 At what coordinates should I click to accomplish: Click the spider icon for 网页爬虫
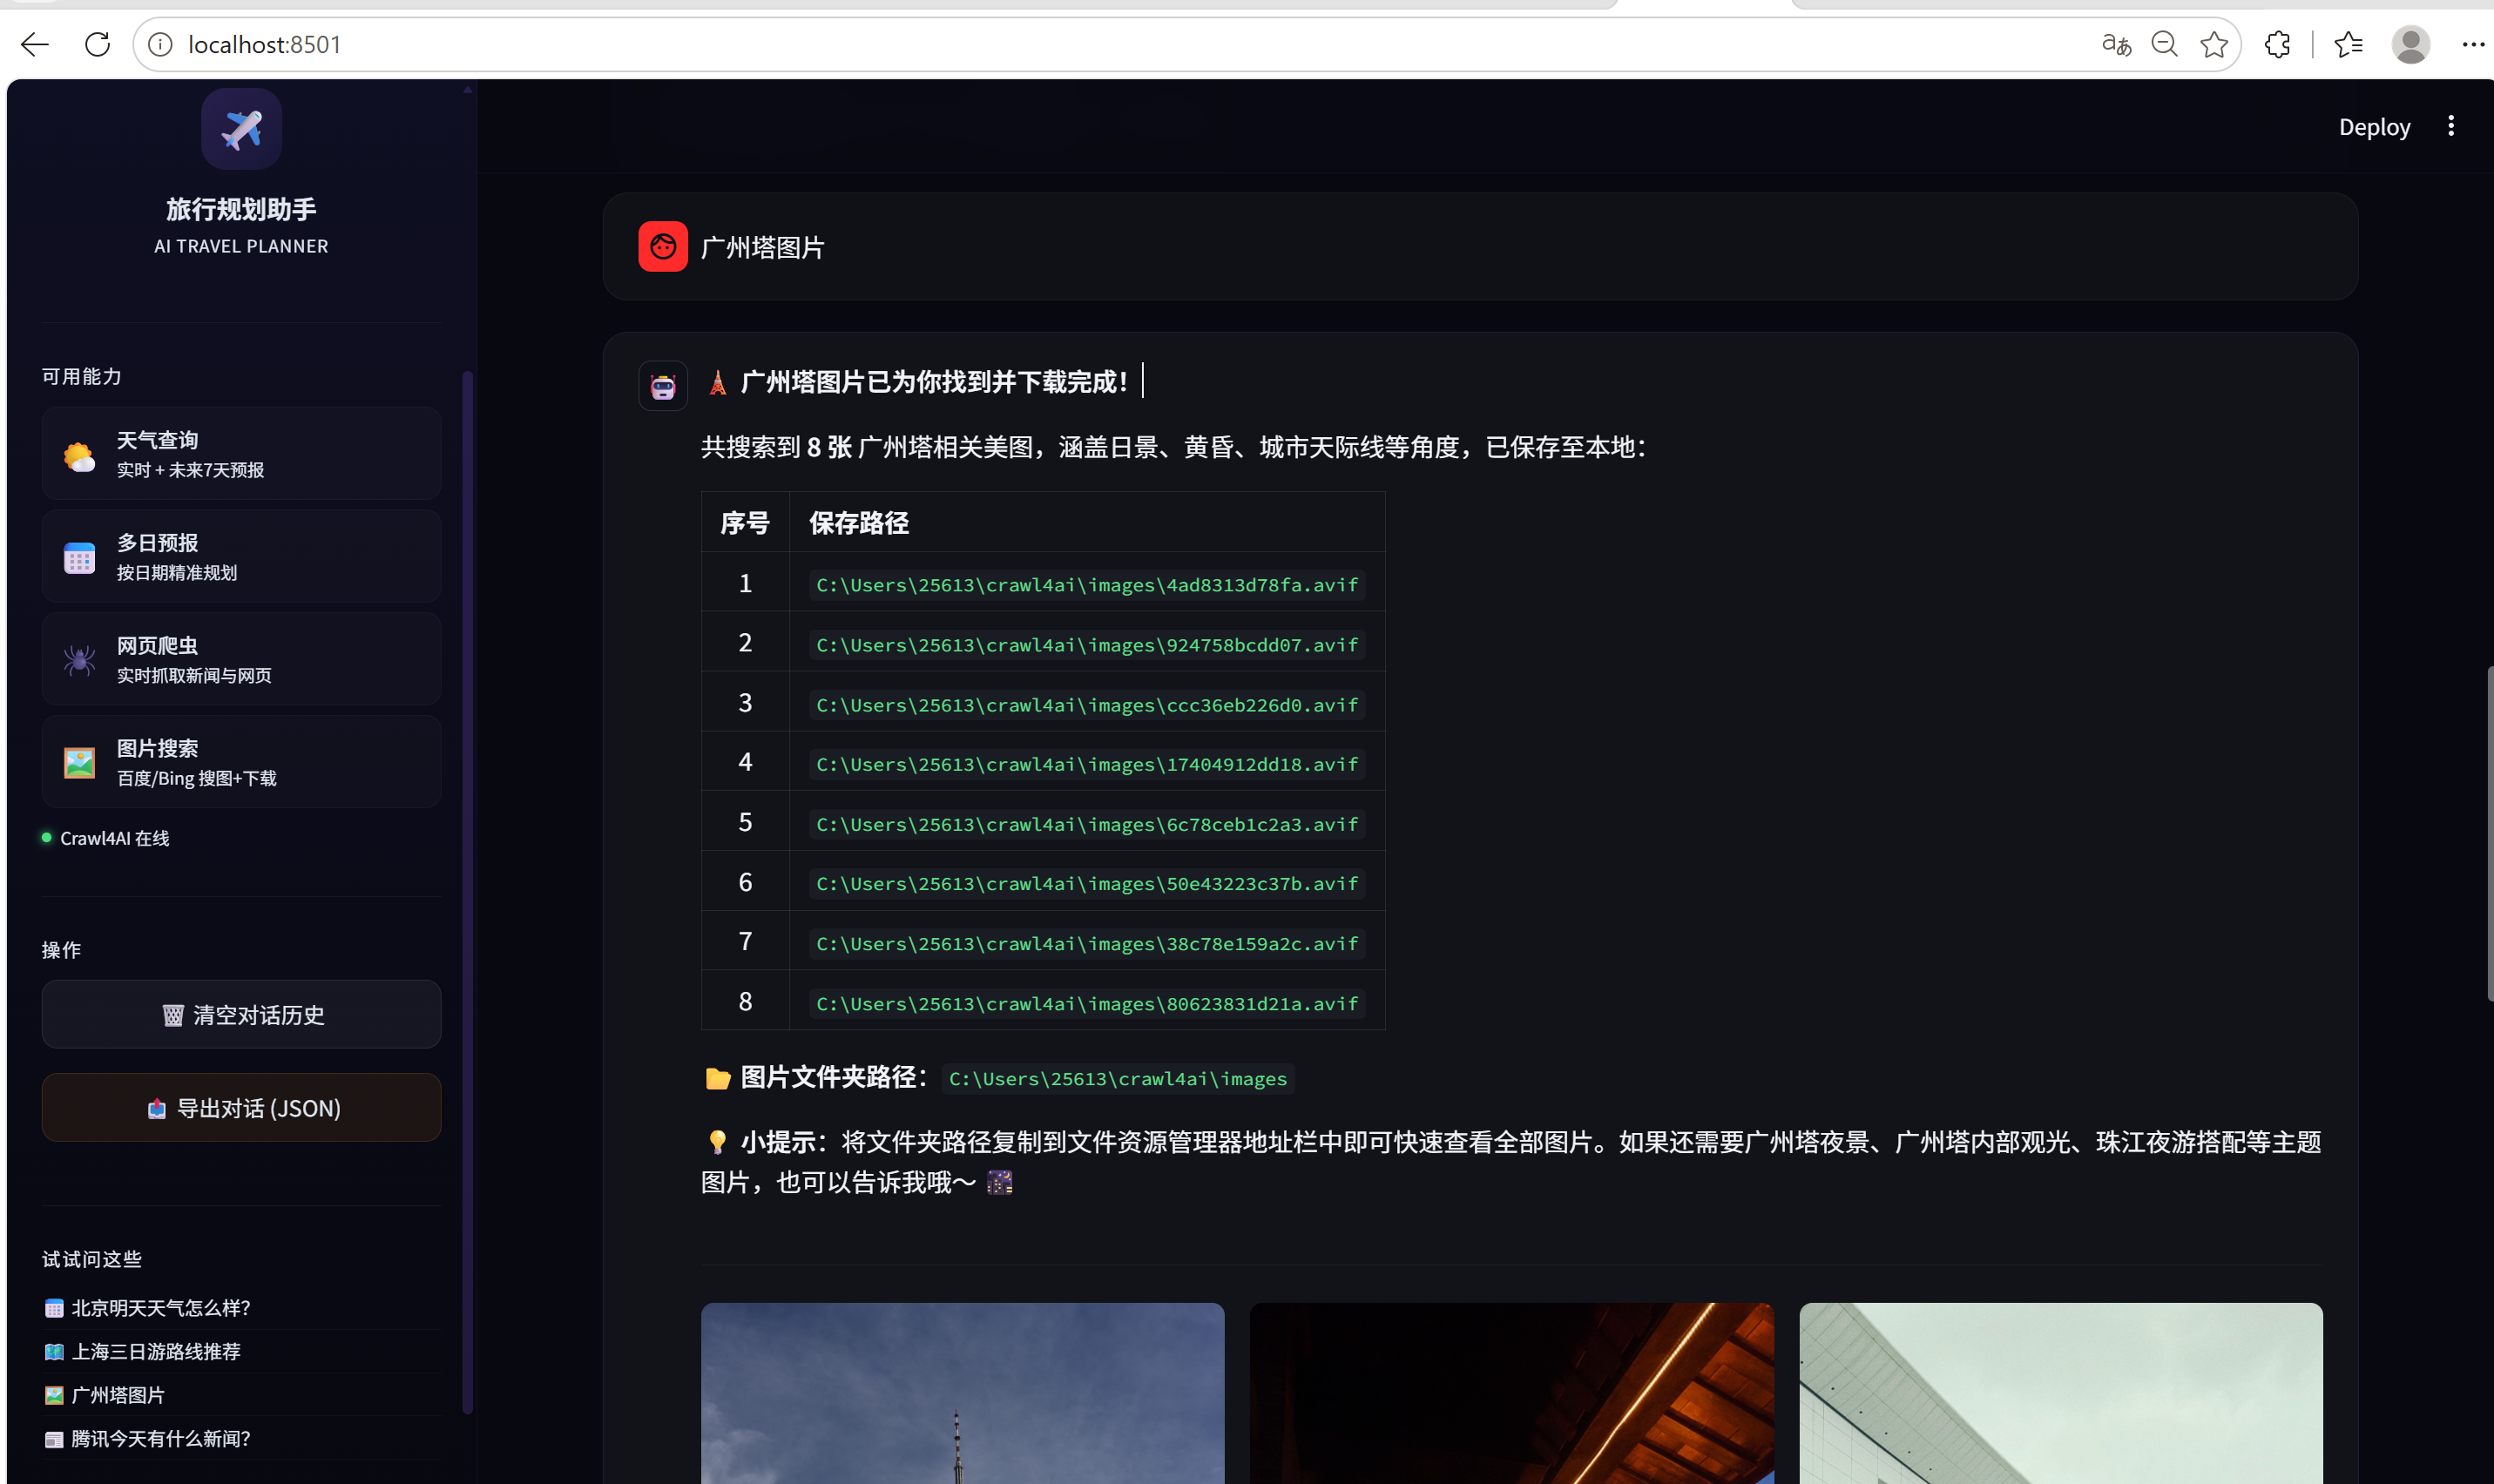coord(79,660)
